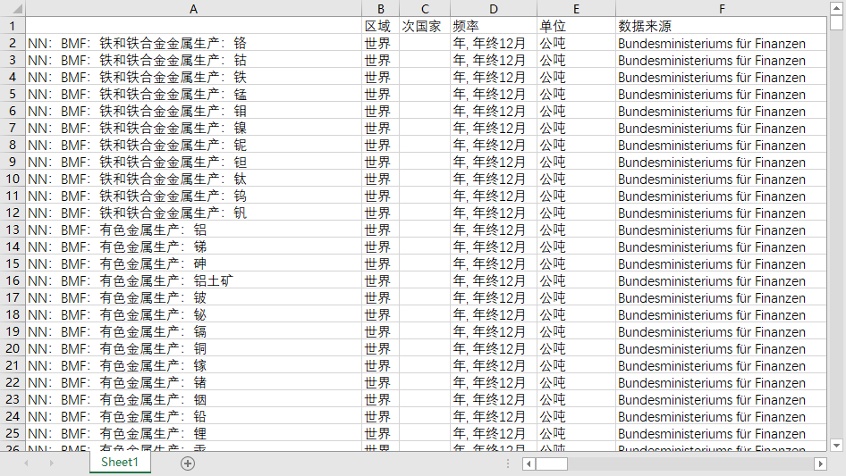Select column D header
Viewport: 846px width, 476px height.
494,9
